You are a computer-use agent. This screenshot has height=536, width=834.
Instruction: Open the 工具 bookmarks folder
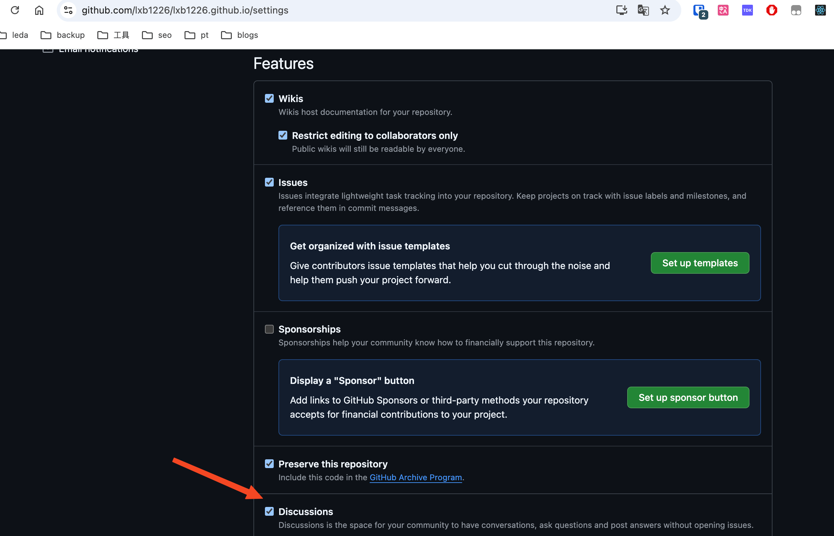click(x=114, y=35)
